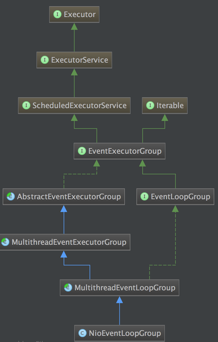Select the MultithreadEventExecutorGroup node label

(69, 242)
